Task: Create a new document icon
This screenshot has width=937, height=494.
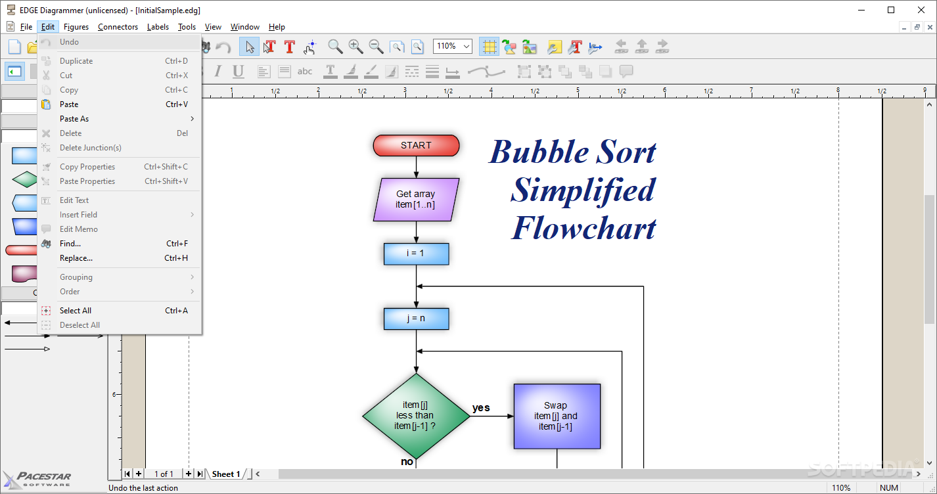Action: (x=14, y=47)
